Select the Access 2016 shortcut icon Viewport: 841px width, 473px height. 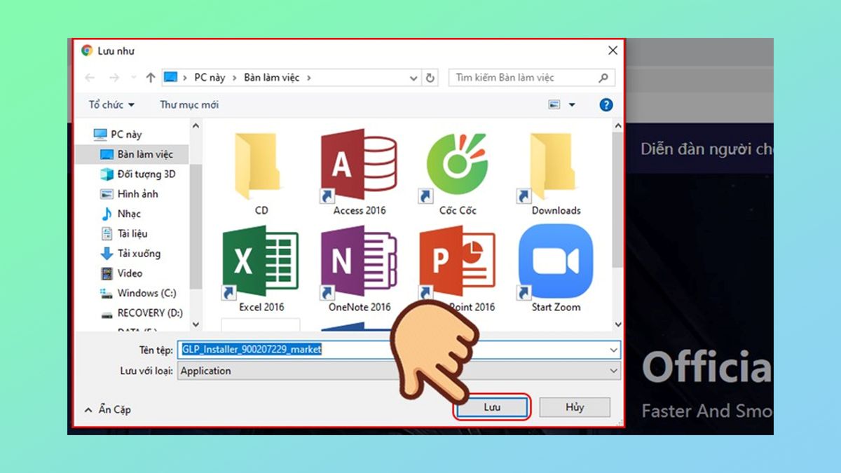359,167
